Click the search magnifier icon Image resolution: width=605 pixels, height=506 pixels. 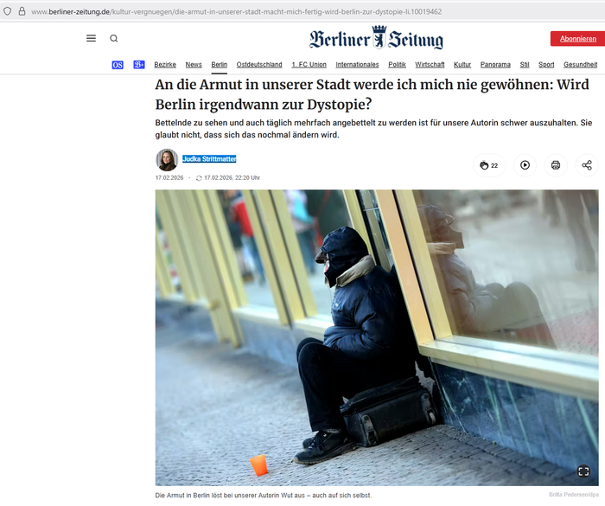click(114, 38)
